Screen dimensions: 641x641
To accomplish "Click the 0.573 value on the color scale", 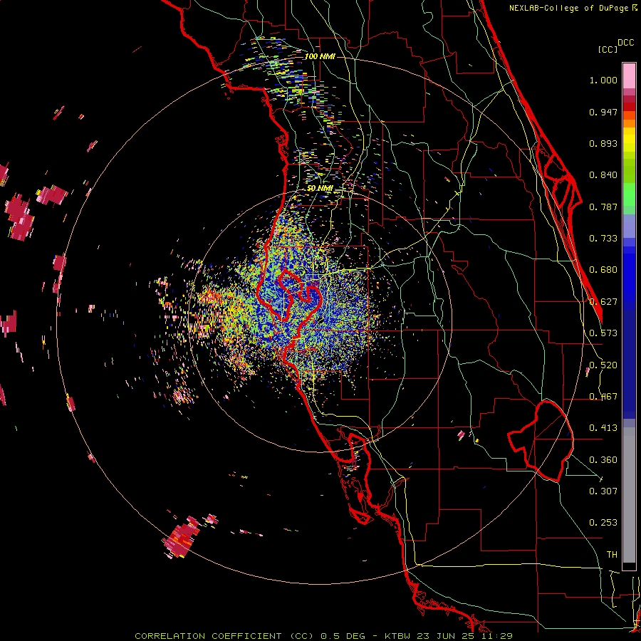I will (603, 333).
